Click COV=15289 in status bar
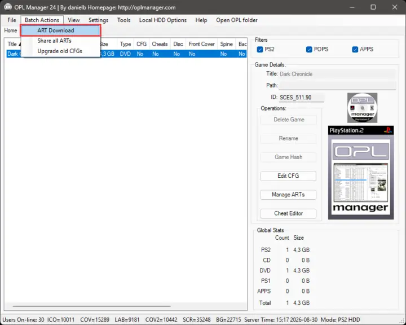Screen dimensions: 406x325 pyautogui.click(x=95, y=320)
